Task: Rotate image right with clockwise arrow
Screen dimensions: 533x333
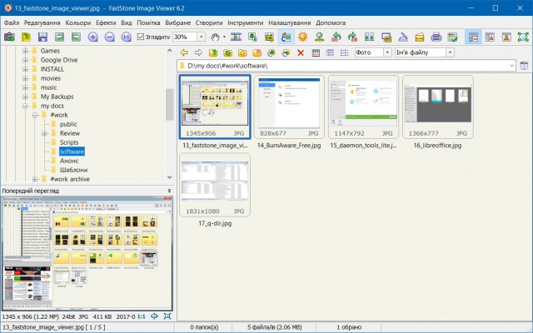Action: [352, 37]
